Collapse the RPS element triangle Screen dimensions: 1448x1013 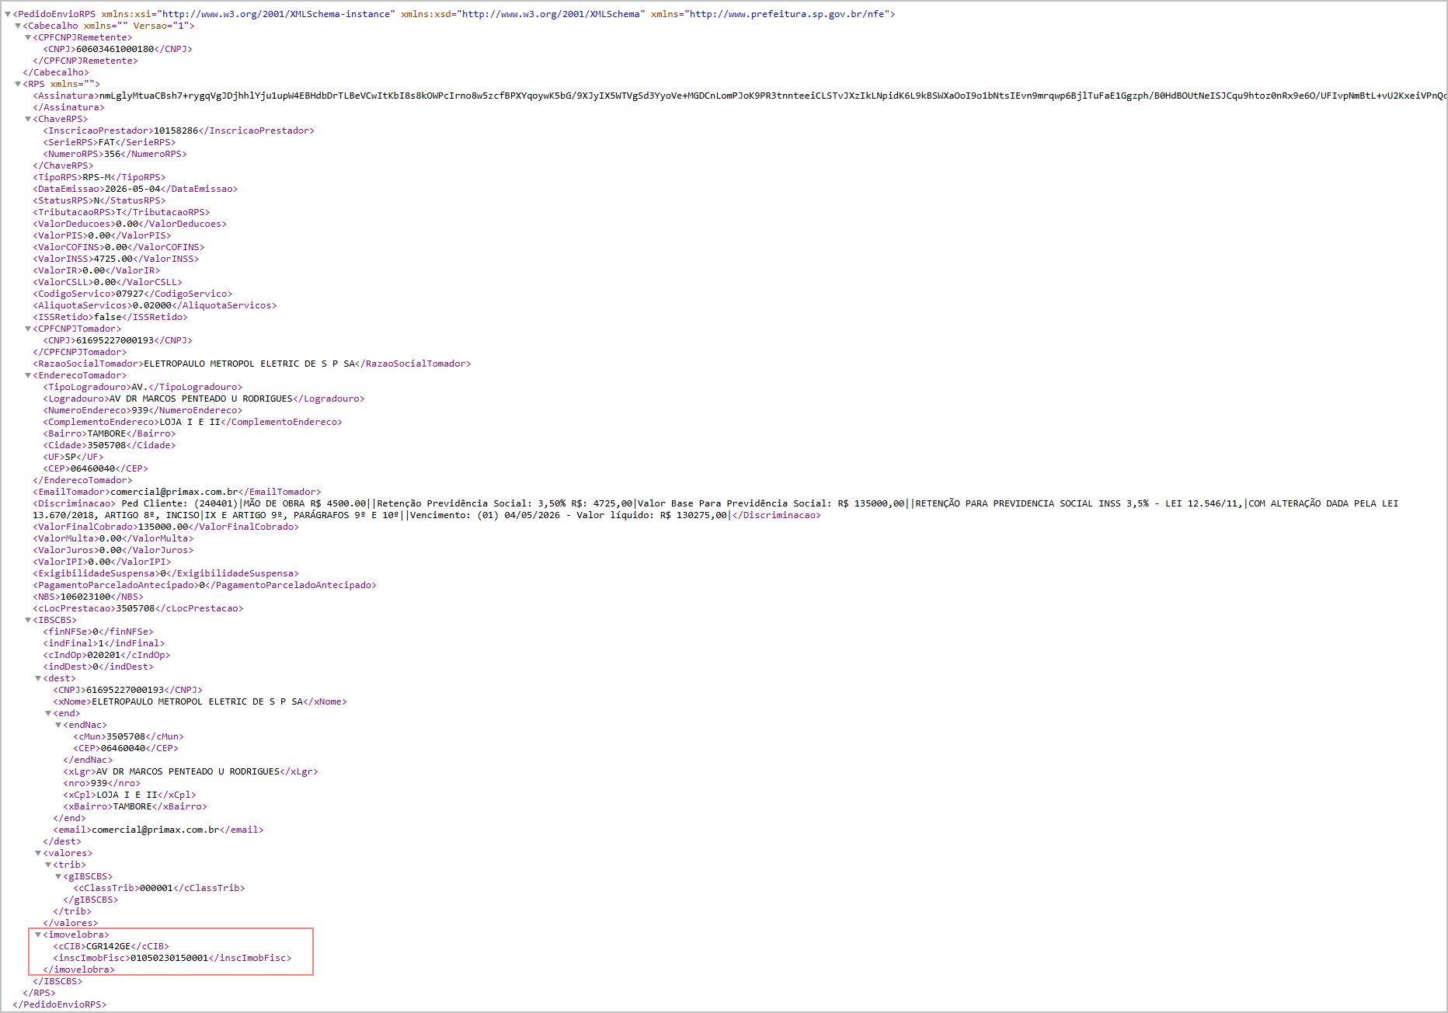point(18,85)
